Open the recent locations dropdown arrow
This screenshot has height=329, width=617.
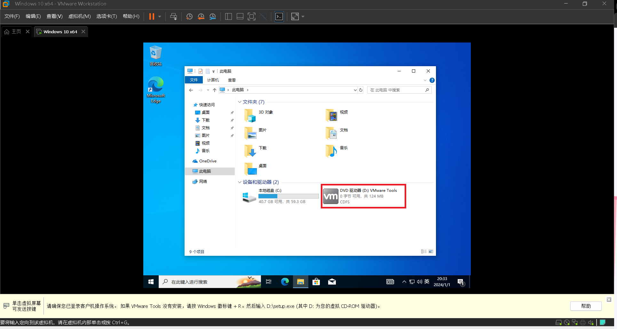pos(208,90)
